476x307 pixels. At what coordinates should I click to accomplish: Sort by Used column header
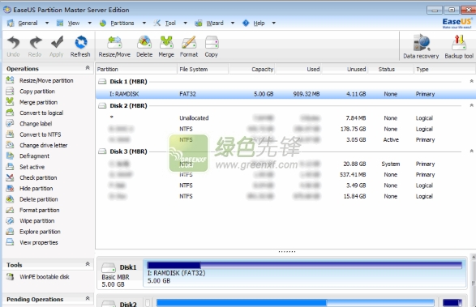click(x=298, y=69)
